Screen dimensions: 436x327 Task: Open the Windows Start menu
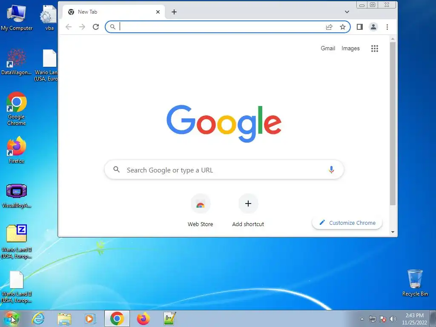click(x=11, y=318)
